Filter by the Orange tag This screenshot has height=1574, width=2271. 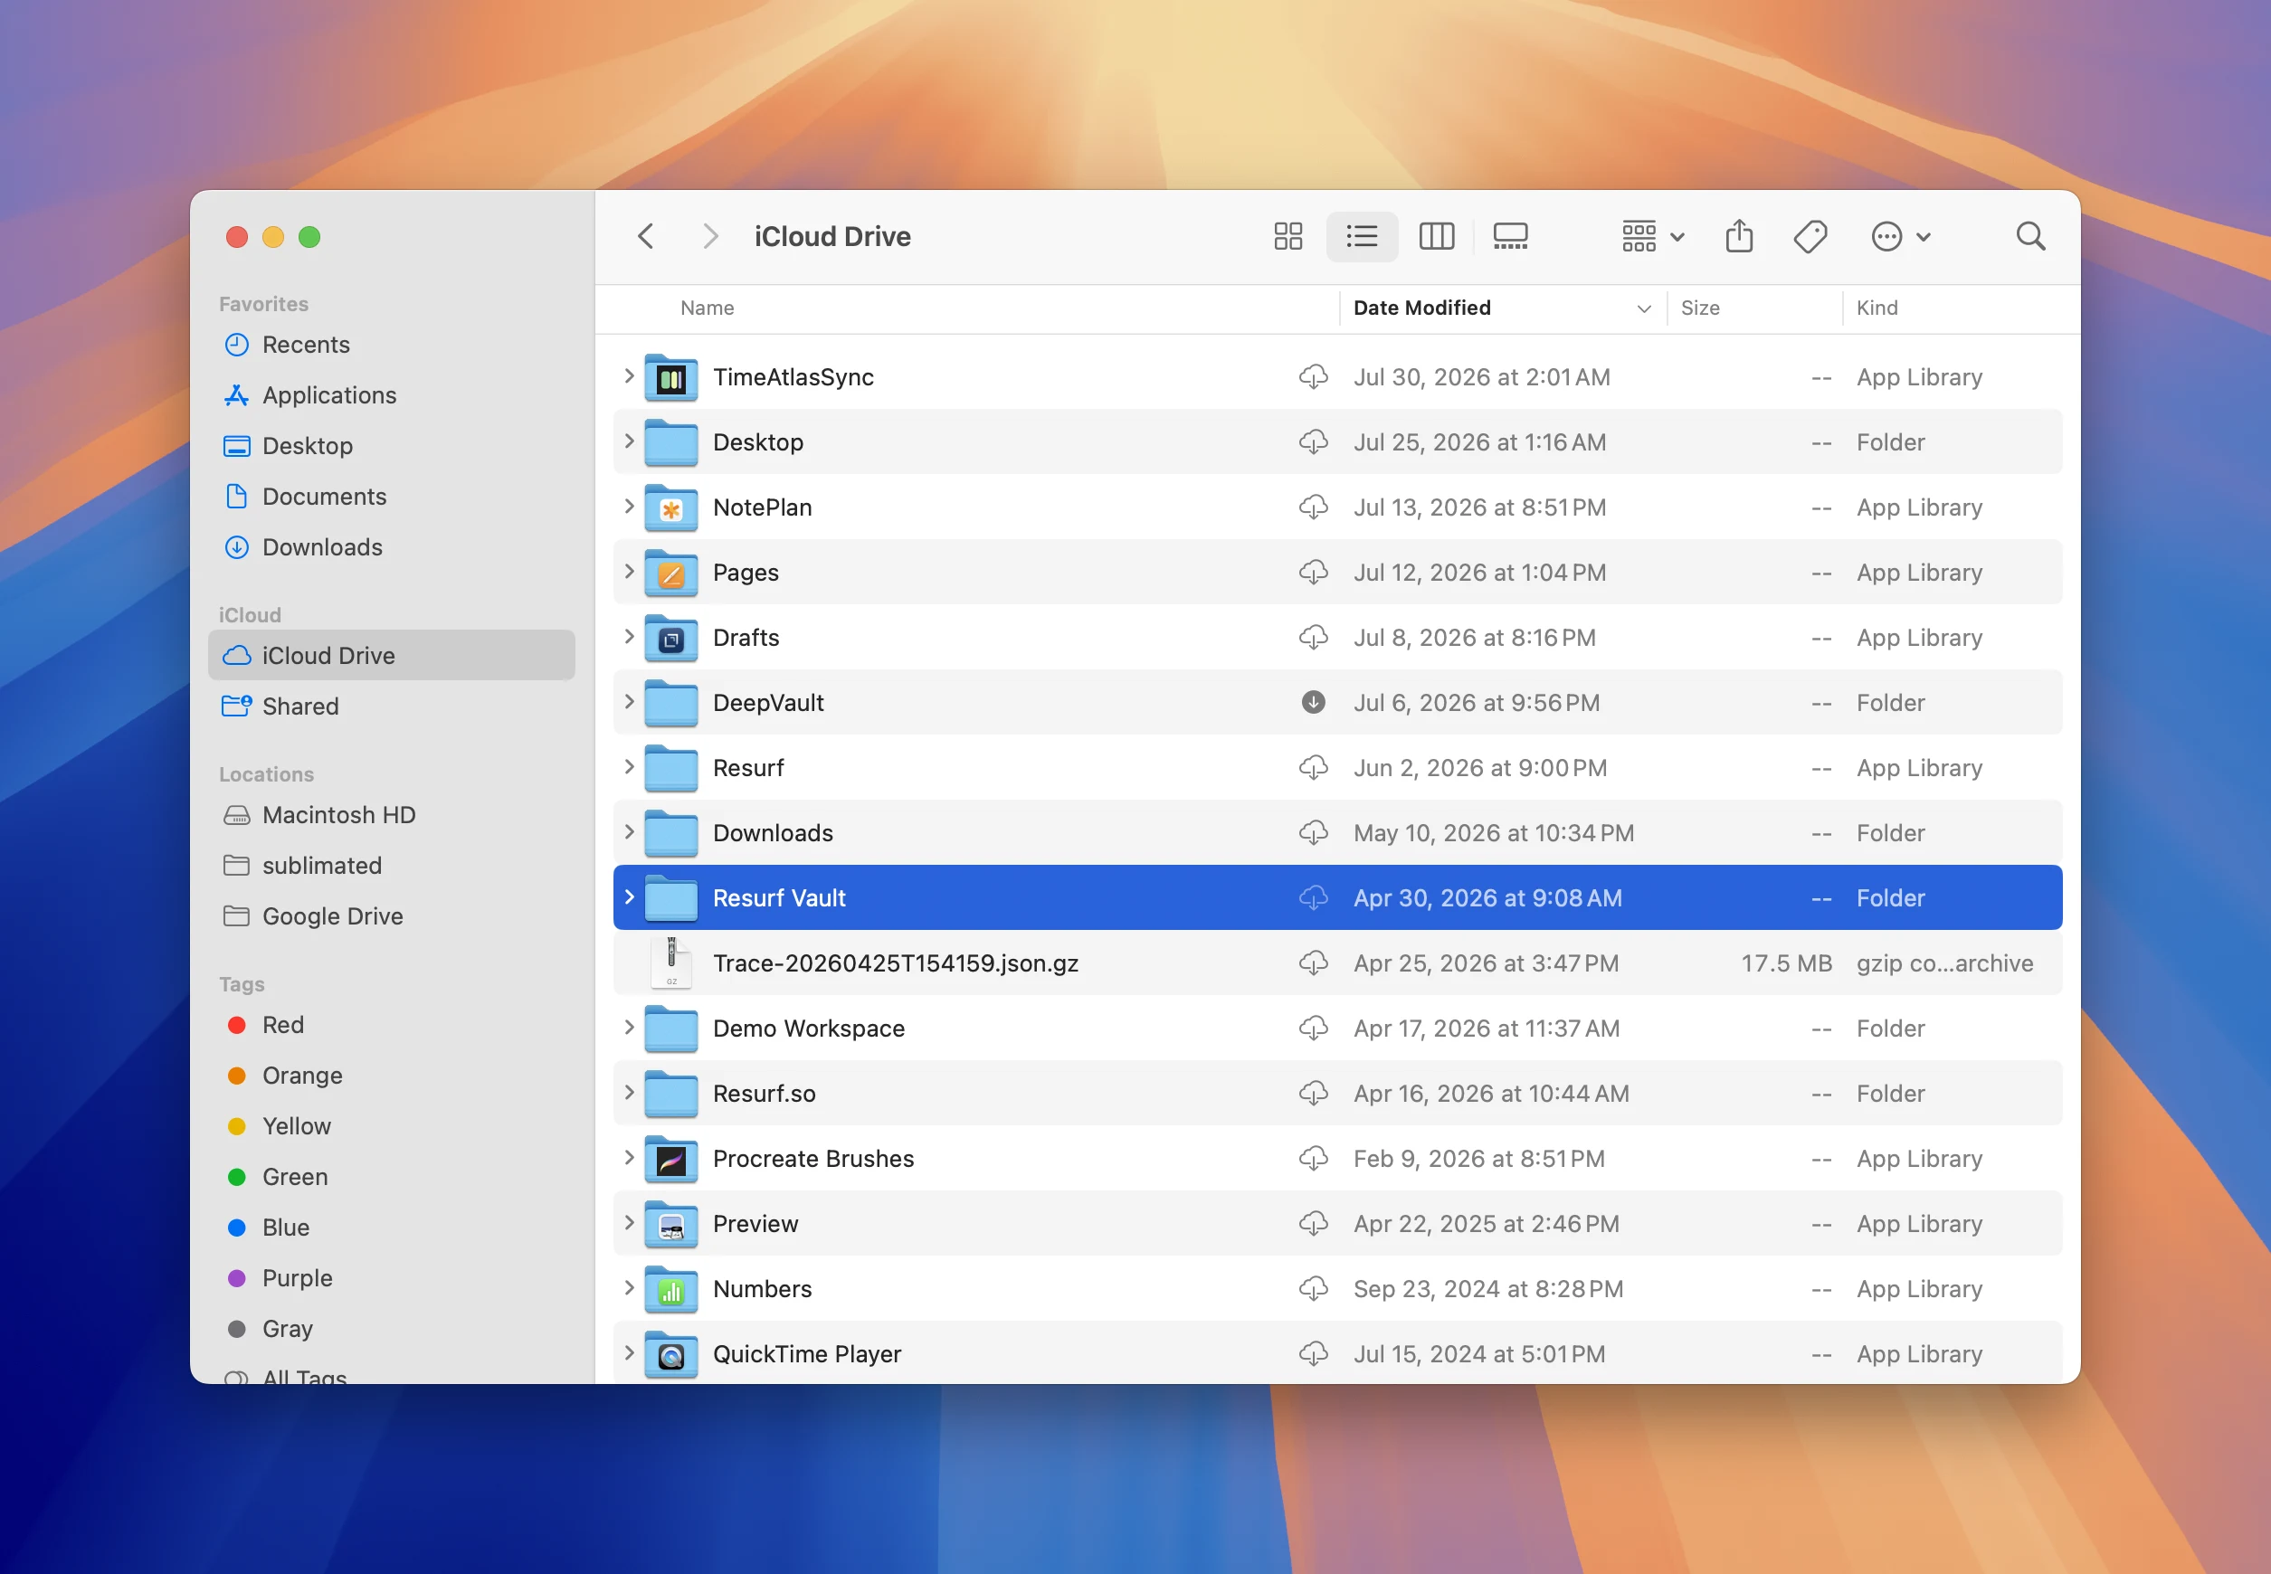(391, 1075)
